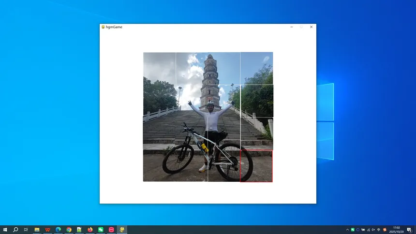Open WeChat from the taskbar
Screen dimensions: 416x234
tap(101, 230)
